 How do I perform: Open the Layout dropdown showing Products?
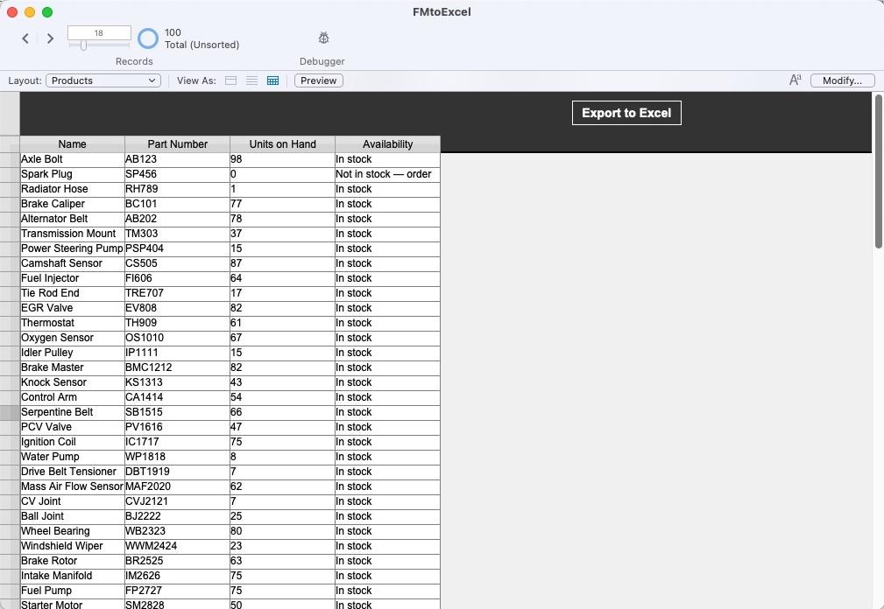pyautogui.click(x=103, y=80)
